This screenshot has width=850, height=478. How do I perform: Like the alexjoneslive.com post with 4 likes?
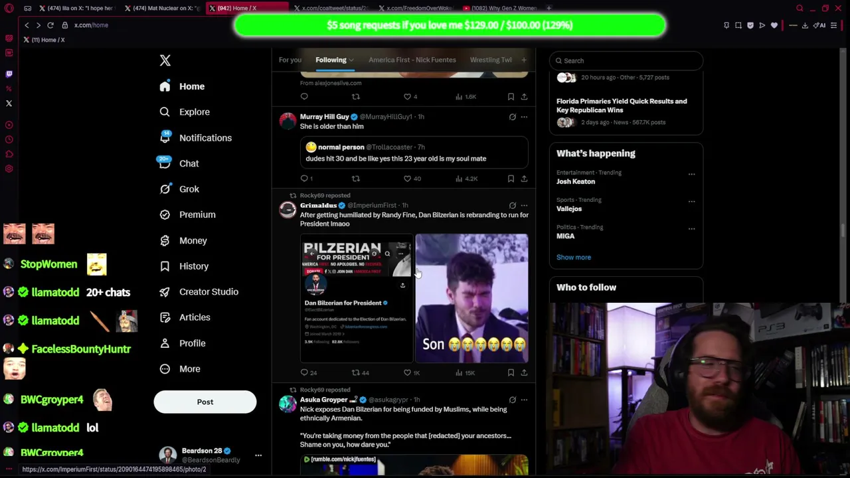410,97
